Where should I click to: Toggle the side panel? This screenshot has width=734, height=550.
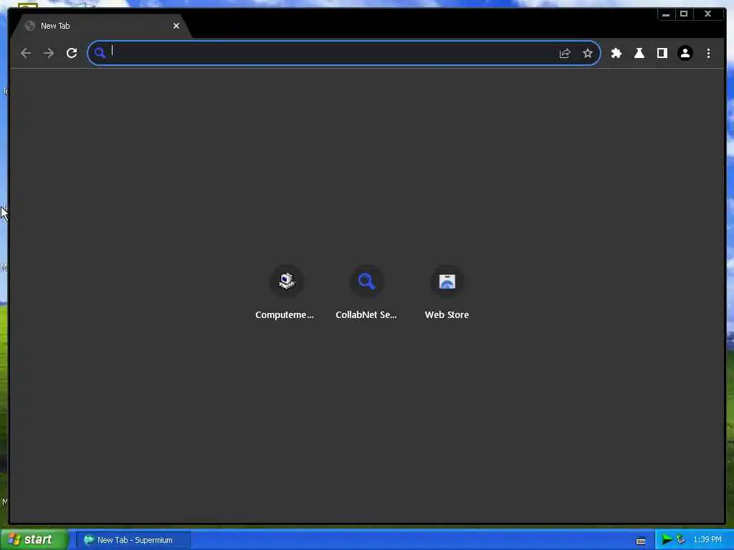662,53
